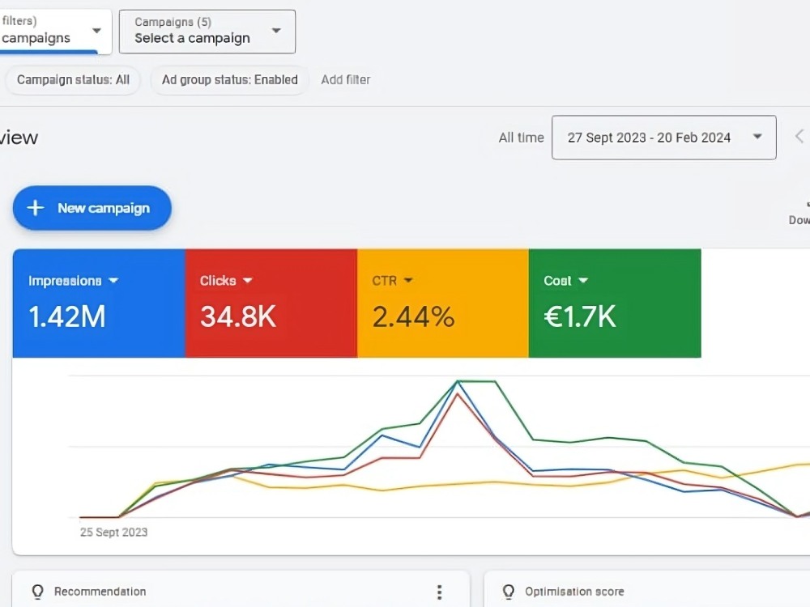Open the date range picker dropdown
810x607 pixels.
(x=664, y=138)
